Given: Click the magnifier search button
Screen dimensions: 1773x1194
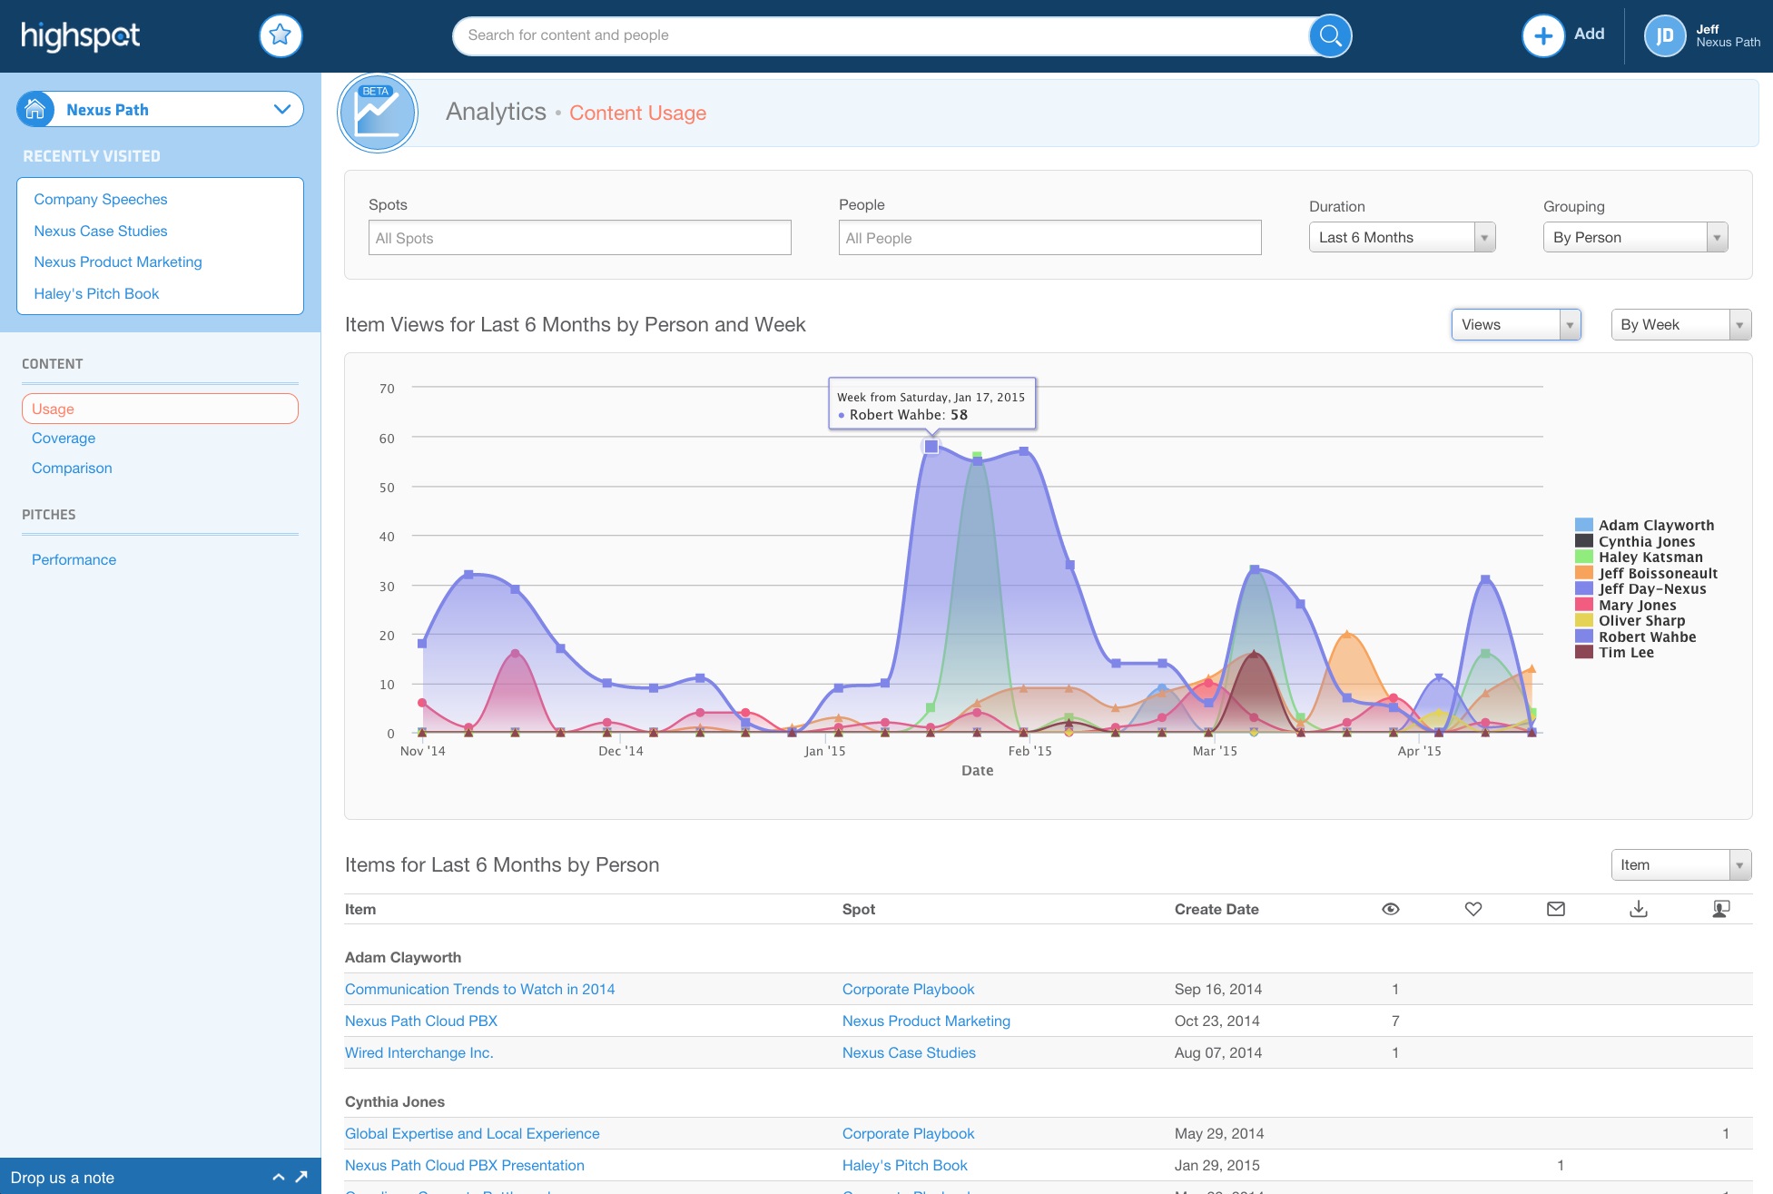Looking at the screenshot, I should point(1330,35).
